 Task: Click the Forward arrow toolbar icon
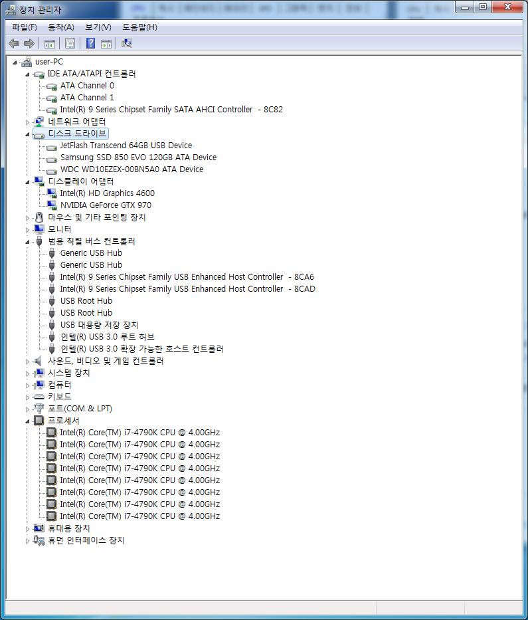pyautogui.click(x=29, y=43)
